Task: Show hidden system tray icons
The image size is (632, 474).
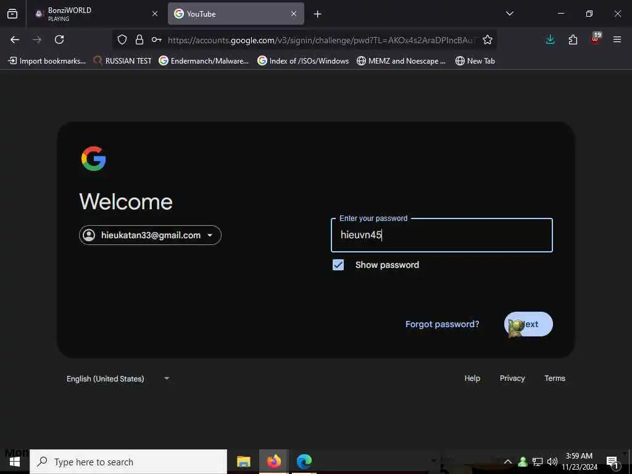Action: (508, 462)
